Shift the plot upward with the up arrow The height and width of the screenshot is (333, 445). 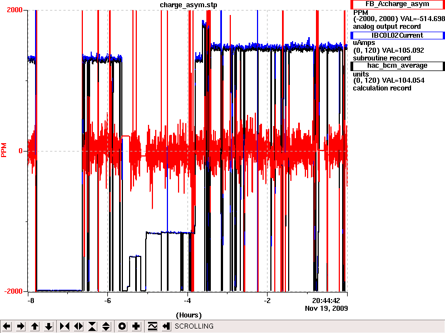35,326
